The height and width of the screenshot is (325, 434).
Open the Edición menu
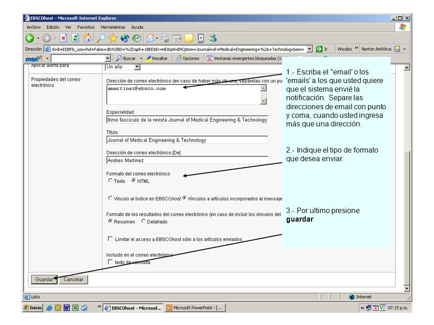point(53,27)
